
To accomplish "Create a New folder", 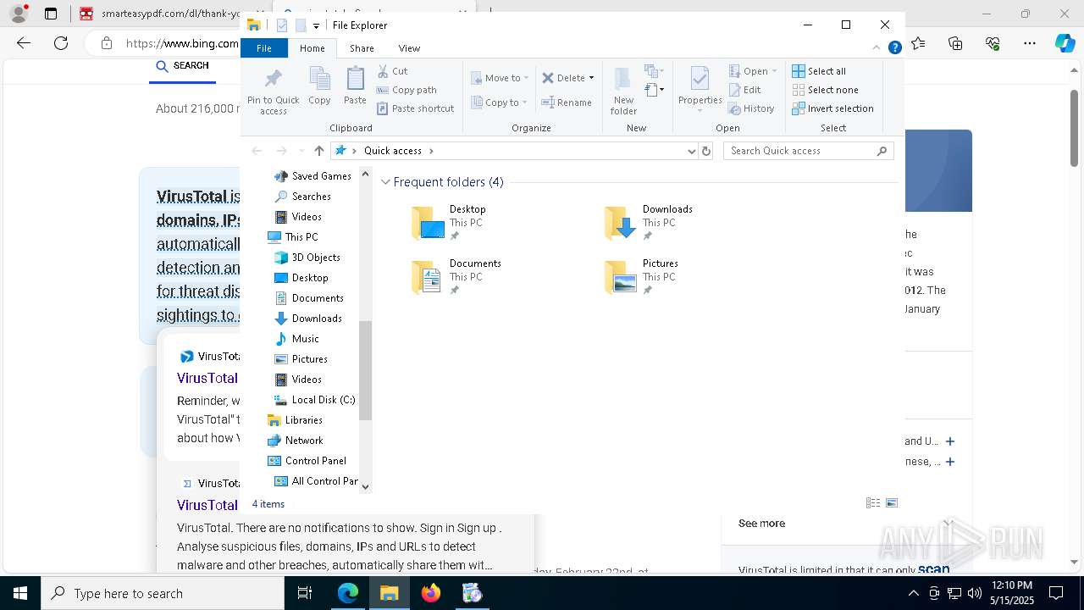I will point(623,91).
